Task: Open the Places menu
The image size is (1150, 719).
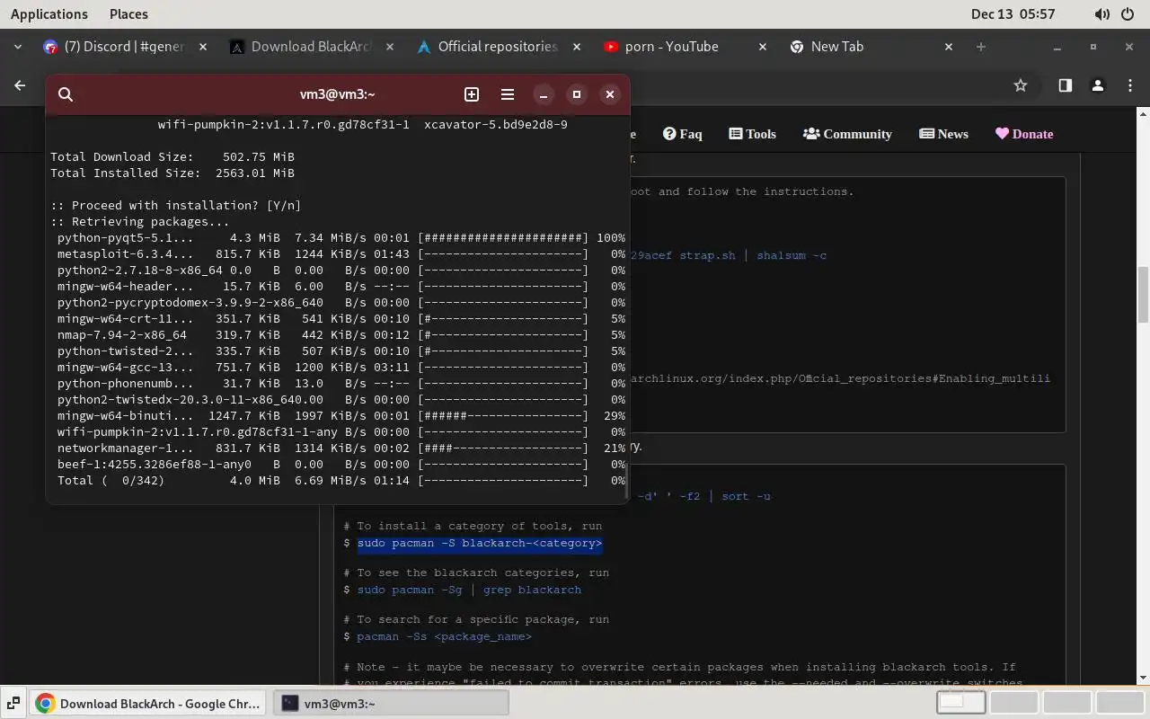Action: (x=128, y=14)
